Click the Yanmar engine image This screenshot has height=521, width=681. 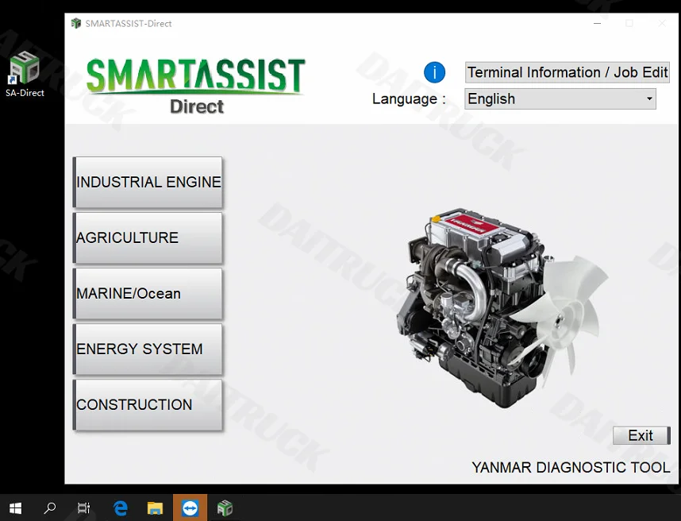tap(502, 307)
